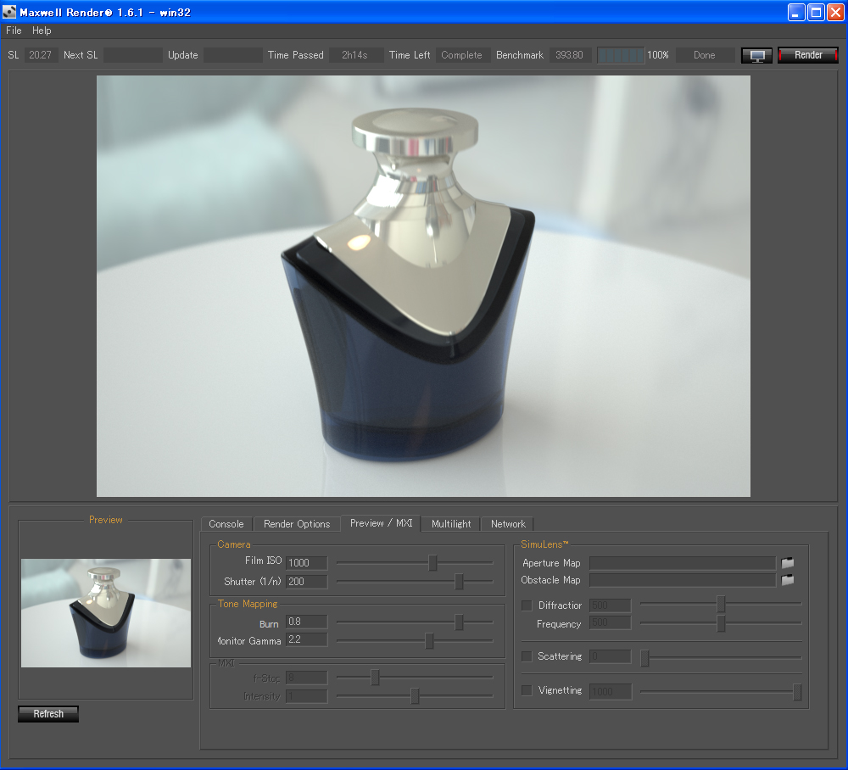Click the Monitor Gamma value field
The width and height of the screenshot is (848, 770).
pos(306,639)
